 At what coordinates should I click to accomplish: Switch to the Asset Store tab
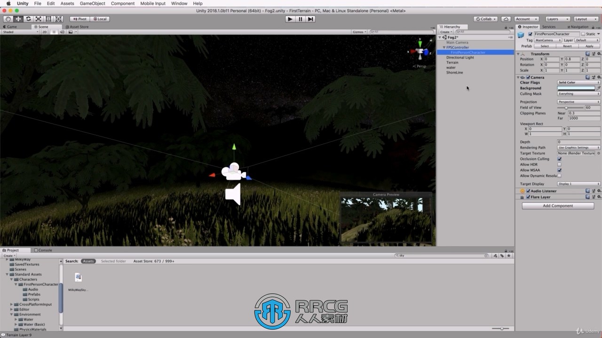click(x=77, y=27)
